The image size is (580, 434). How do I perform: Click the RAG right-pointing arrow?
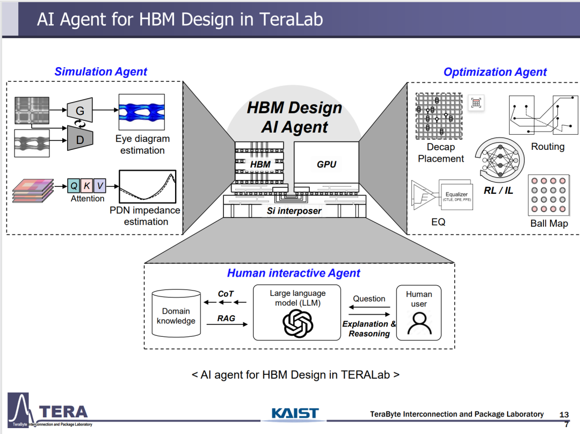(227, 324)
